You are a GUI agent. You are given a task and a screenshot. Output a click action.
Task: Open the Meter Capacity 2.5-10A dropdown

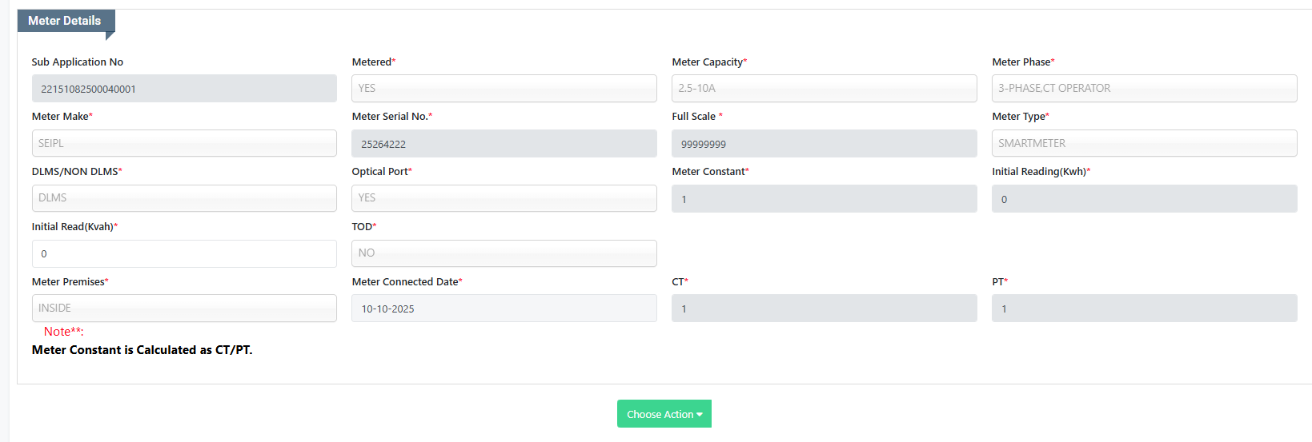(824, 89)
